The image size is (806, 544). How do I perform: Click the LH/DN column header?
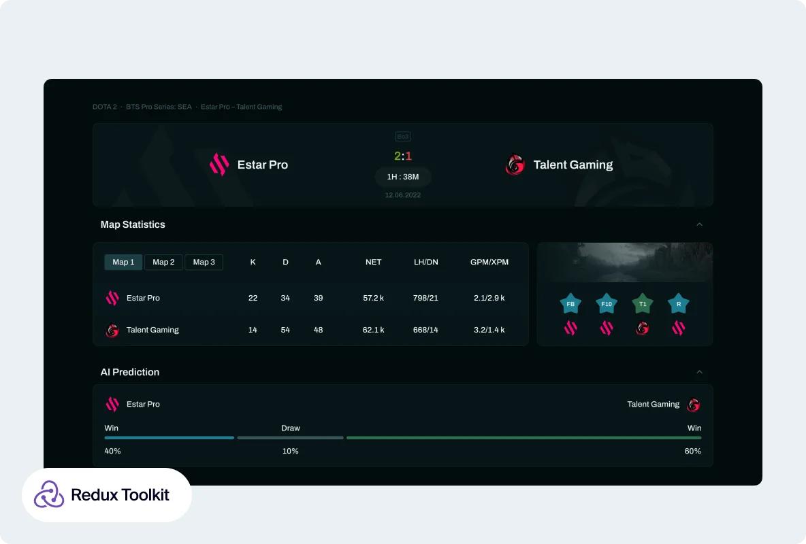pos(426,262)
